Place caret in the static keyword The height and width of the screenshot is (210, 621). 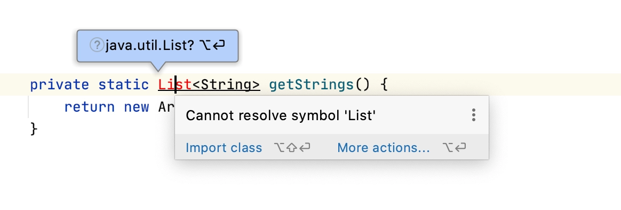coord(124,85)
